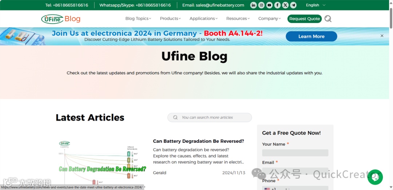Open the Instagram social icon

261,5
